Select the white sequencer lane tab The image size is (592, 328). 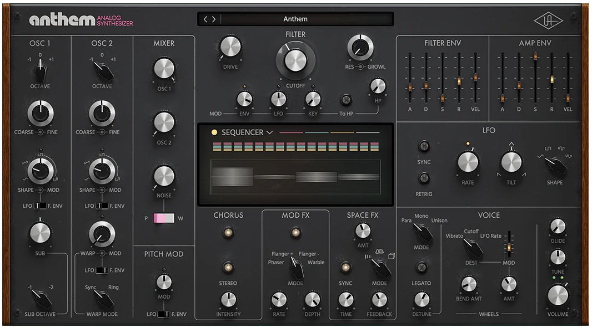(x=368, y=132)
